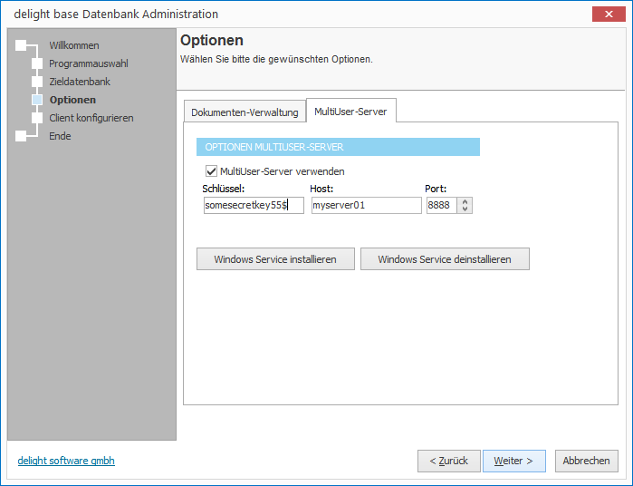This screenshot has width=633, height=486.
Task: Select the MultiUser-Server tab
Action: [350, 112]
